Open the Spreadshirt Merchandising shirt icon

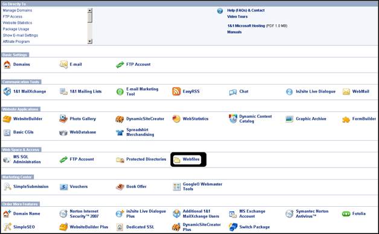point(119,132)
